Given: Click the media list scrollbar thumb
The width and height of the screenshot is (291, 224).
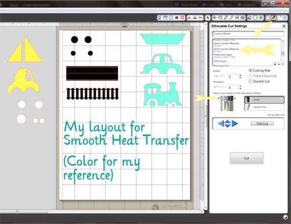Looking at the screenshot, I should [x=283, y=53].
